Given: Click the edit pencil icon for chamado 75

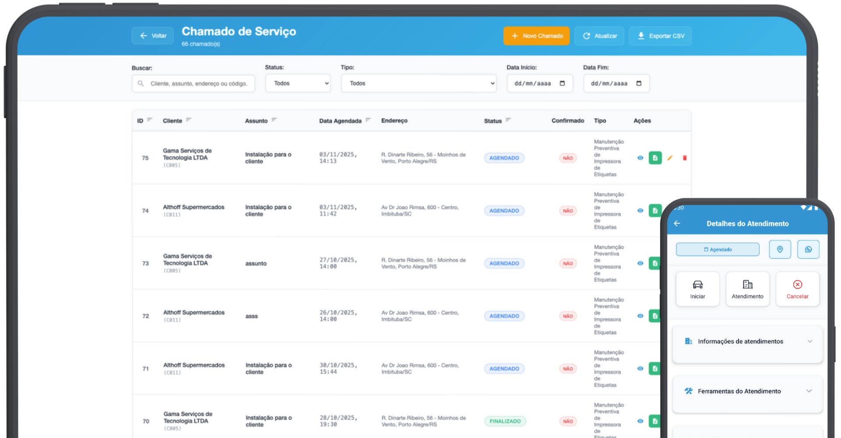Looking at the screenshot, I should [x=670, y=158].
